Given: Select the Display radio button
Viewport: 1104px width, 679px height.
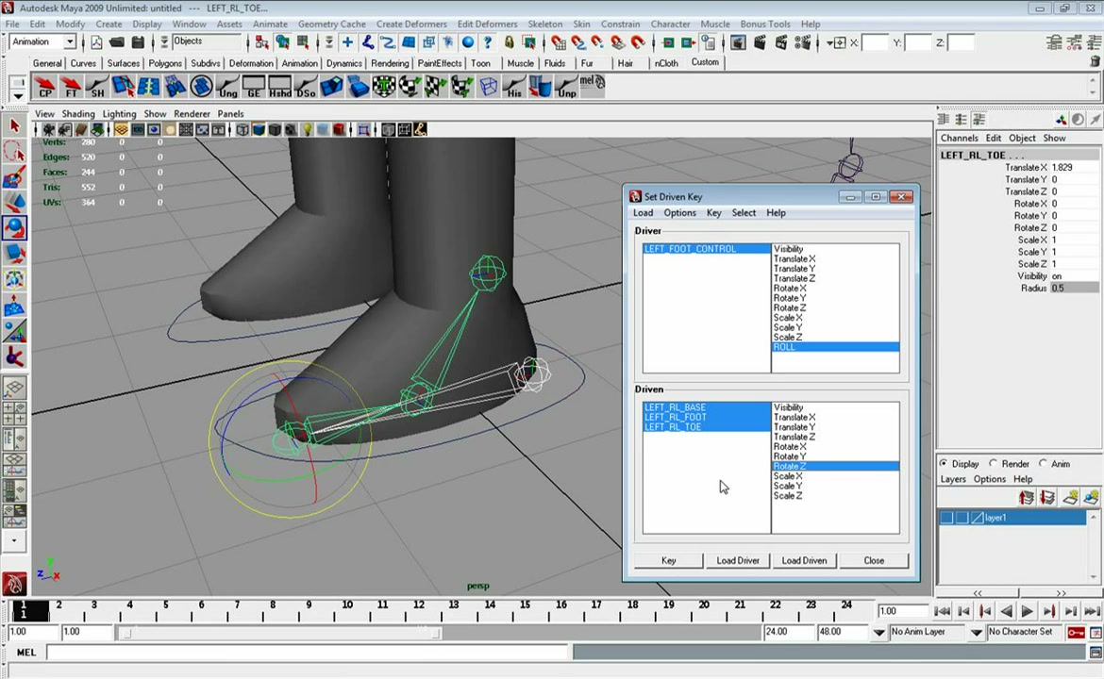Looking at the screenshot, I should pos(944,464).
